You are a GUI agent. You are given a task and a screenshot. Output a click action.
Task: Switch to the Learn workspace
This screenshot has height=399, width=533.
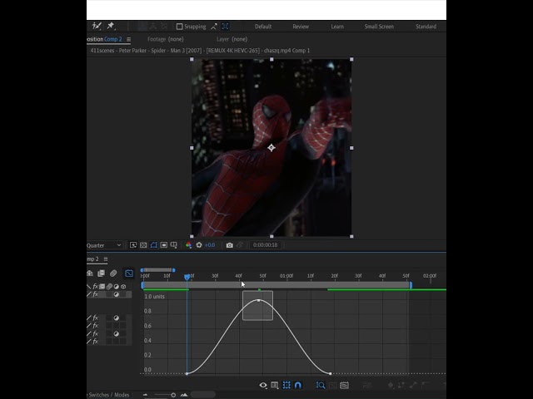tap(337, 27)
